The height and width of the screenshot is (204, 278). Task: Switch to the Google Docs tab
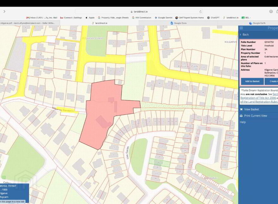pos(178,23)
